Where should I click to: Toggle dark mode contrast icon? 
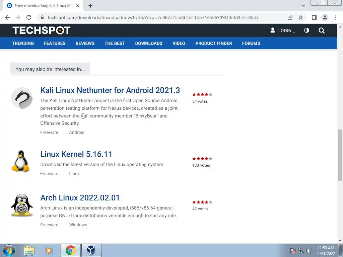307,30
